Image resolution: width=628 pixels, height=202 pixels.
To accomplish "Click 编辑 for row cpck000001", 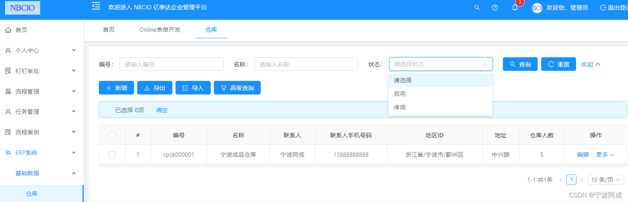I will tap(583, 154).
